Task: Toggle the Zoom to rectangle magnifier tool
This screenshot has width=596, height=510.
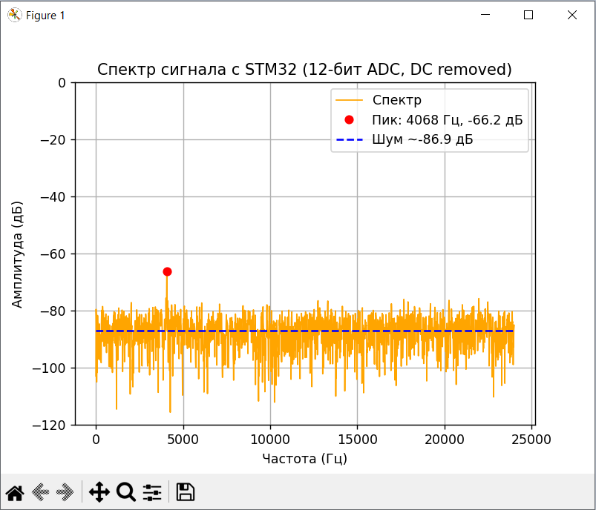Action: pos(125,491)
